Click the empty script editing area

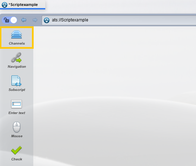115,96
